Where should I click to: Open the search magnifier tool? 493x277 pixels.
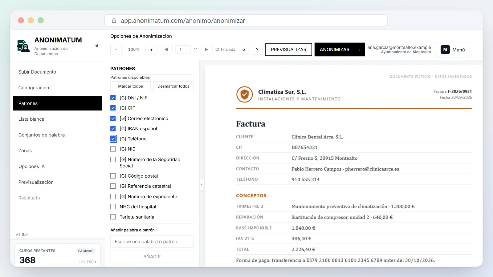click(243, 50)
